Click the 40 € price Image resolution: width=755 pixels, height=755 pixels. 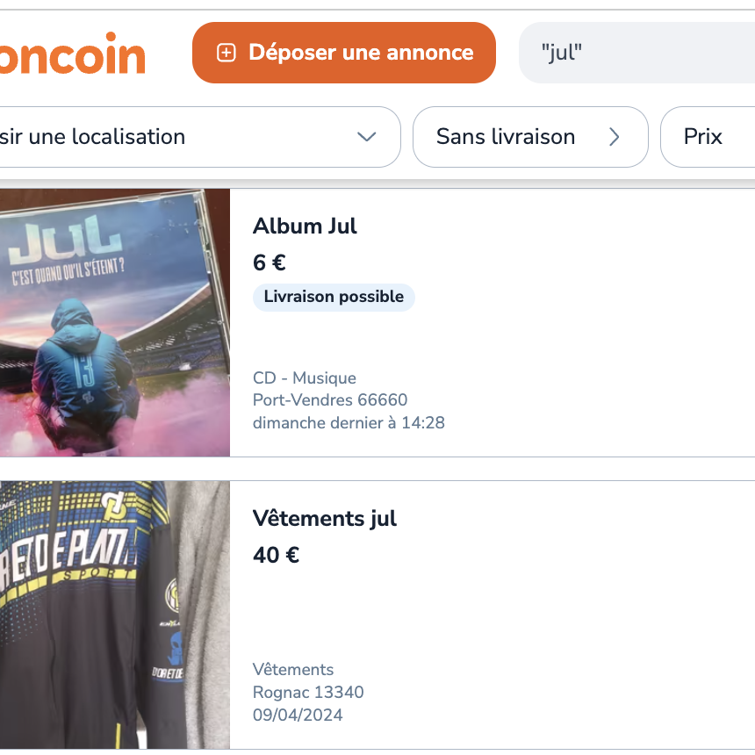tap(276, 555)
